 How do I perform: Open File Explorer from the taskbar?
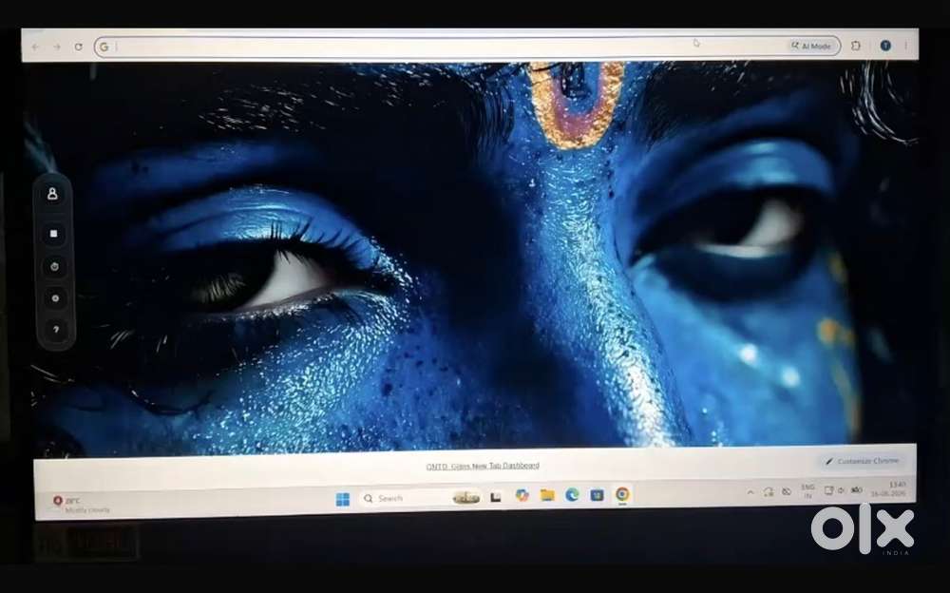(547, 495)
